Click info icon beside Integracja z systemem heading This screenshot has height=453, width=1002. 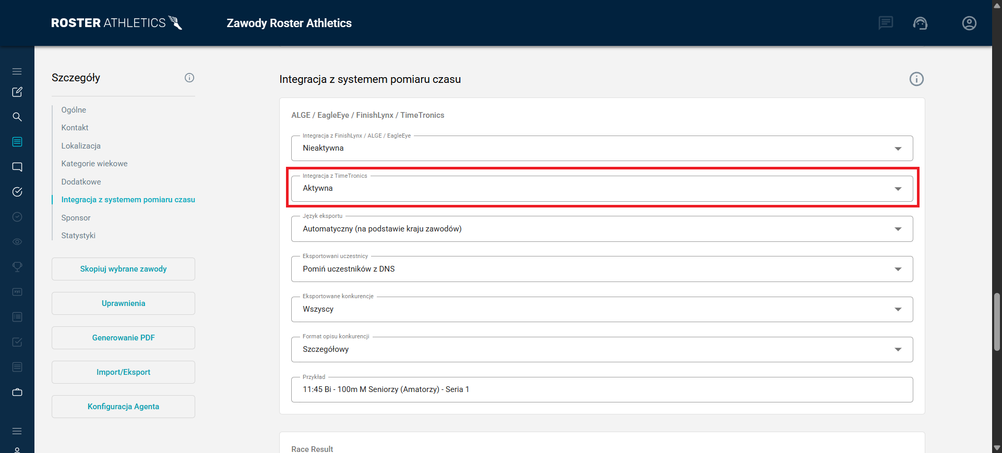coord(916,79)
